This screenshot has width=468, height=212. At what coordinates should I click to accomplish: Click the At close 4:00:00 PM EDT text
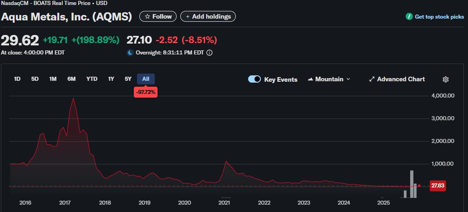point(33,53)
